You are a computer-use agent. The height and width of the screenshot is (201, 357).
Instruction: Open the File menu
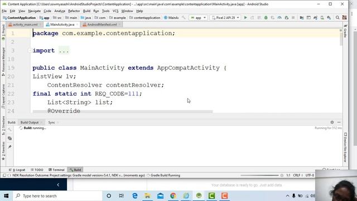click(x=4, y=11)
